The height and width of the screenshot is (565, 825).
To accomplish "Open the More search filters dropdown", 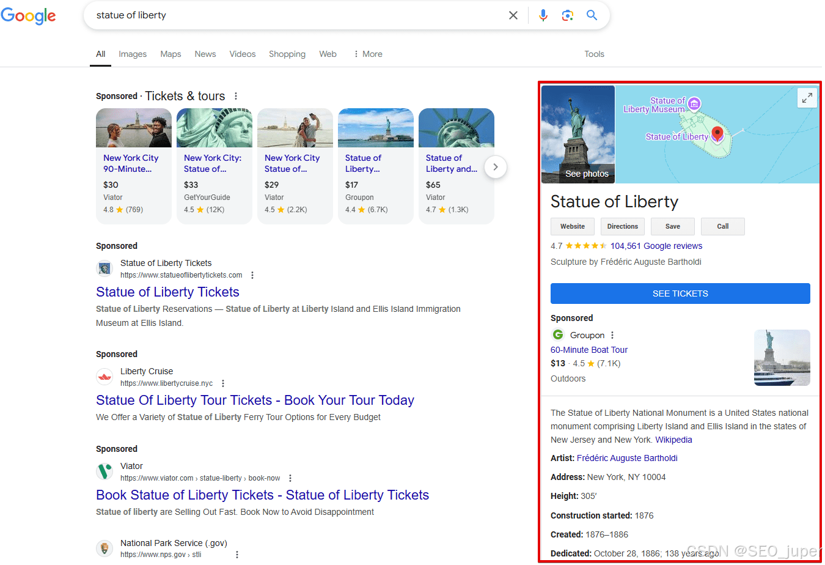I will 368,54.
